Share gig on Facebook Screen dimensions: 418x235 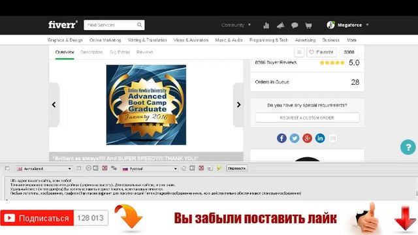[x=281, y=138]
